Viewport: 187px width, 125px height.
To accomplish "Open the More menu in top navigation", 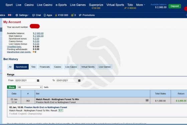I will pyautogui.click(x=141, y=5).
